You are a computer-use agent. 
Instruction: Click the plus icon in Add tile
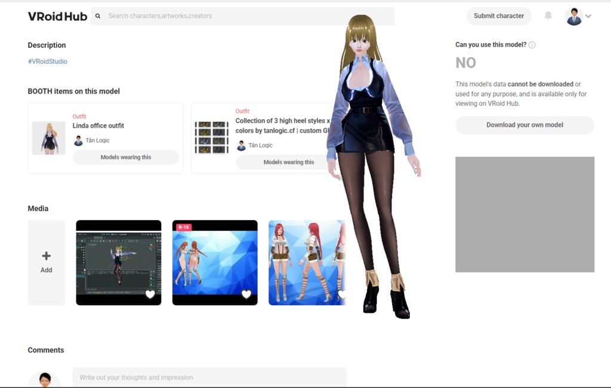coord(47,256)
